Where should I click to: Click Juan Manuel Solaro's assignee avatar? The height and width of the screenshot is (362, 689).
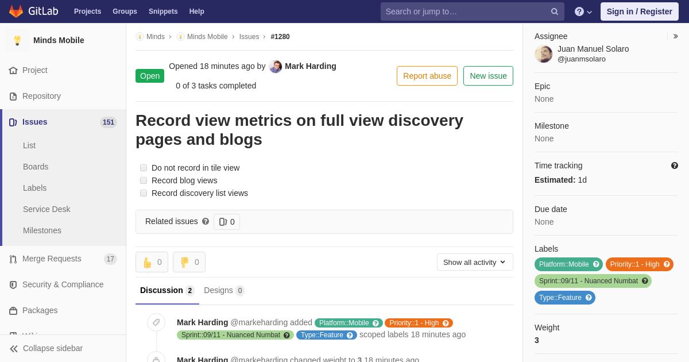click(543, 54)
